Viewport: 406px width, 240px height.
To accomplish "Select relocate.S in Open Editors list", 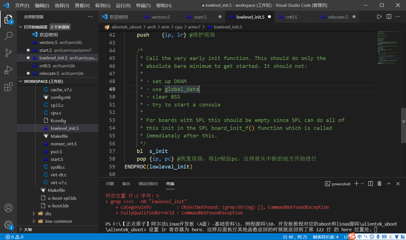I will (x=58, y=73).
